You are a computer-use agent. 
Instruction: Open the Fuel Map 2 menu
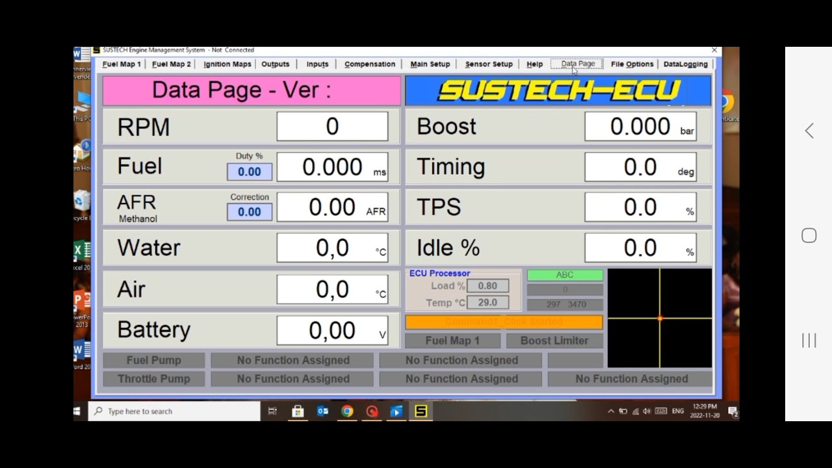click(x=172, y=64)
